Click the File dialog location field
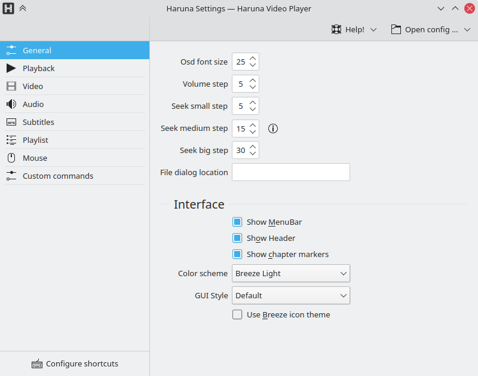 [x=291, y=172]
